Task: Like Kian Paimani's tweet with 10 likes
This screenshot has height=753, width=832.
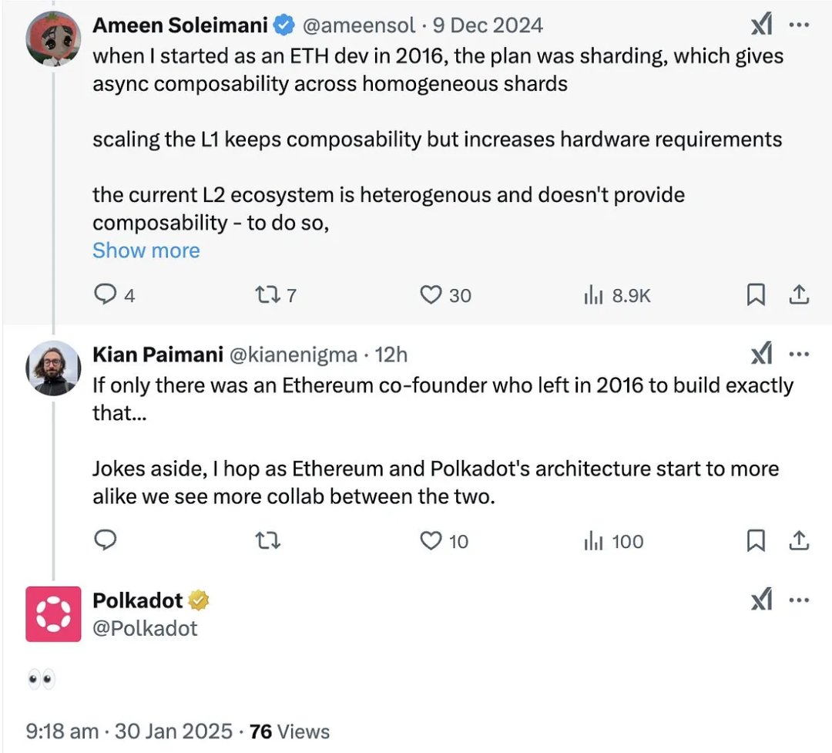Action: click(x=431, y=541)
